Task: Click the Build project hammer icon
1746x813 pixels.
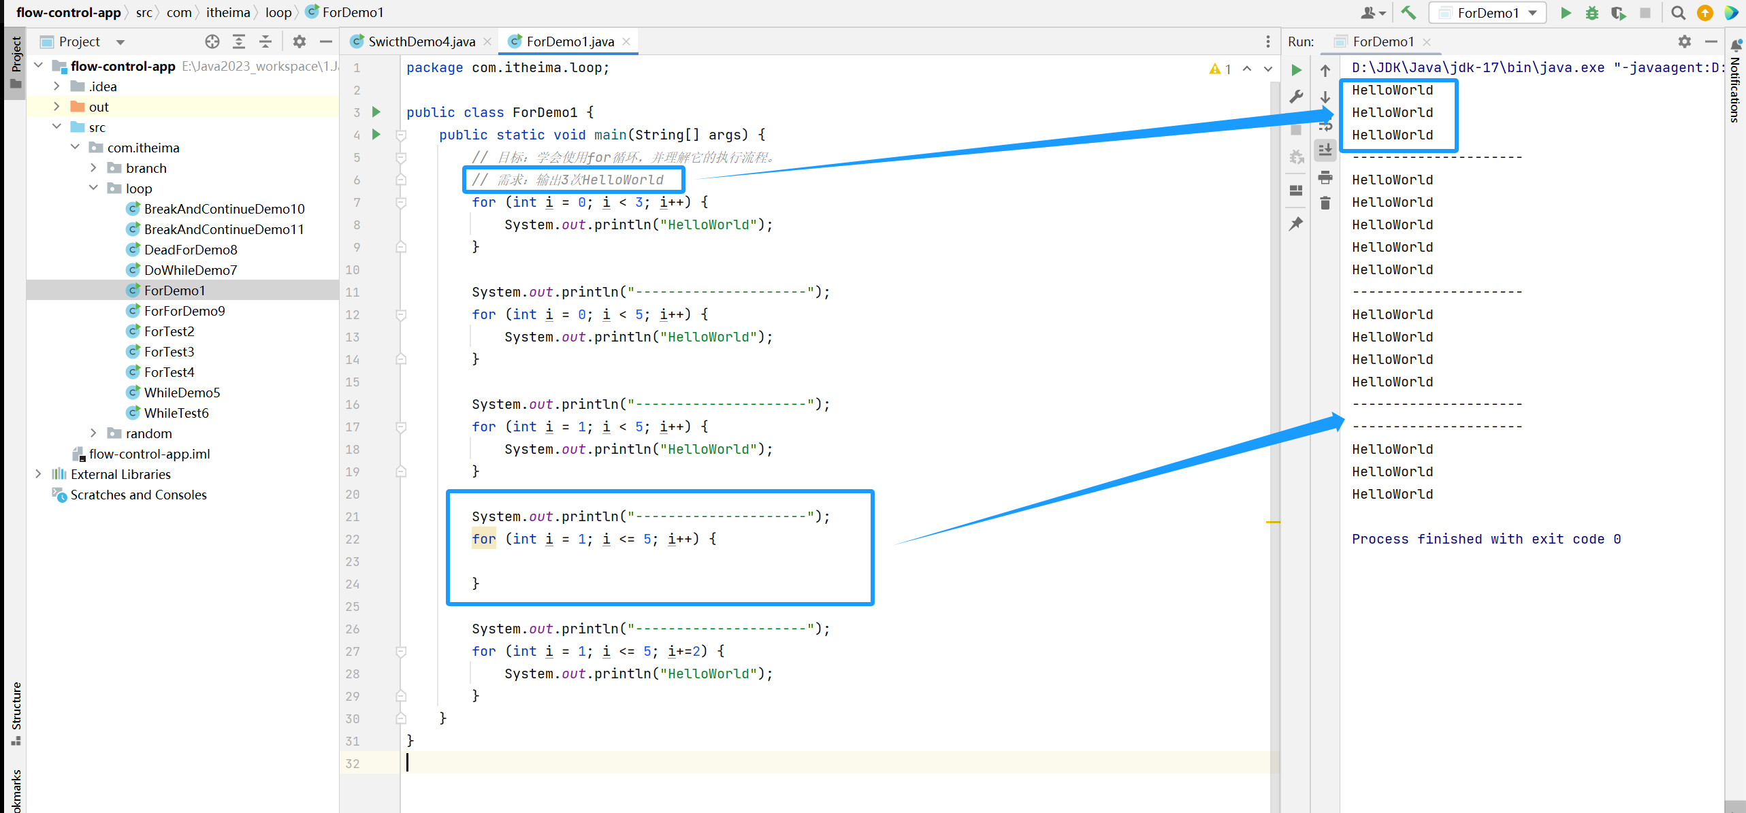Action: [x=1408, y=12]
